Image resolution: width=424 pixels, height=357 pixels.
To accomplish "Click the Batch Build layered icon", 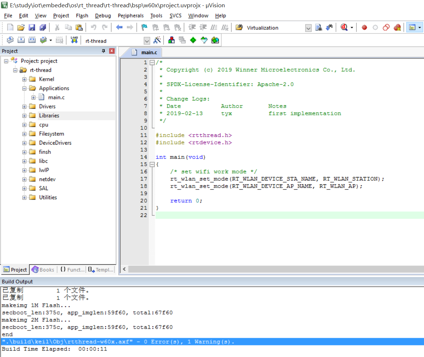I will pyautogui.click(x=43, y=40).
